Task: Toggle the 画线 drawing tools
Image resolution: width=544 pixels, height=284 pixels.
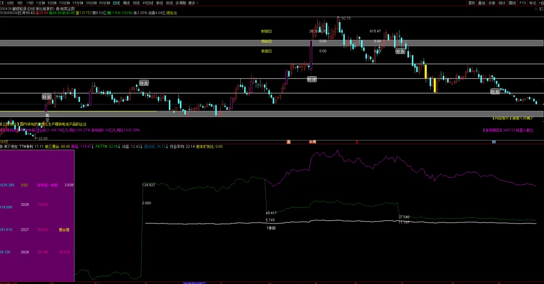Action: click(512, 3)
